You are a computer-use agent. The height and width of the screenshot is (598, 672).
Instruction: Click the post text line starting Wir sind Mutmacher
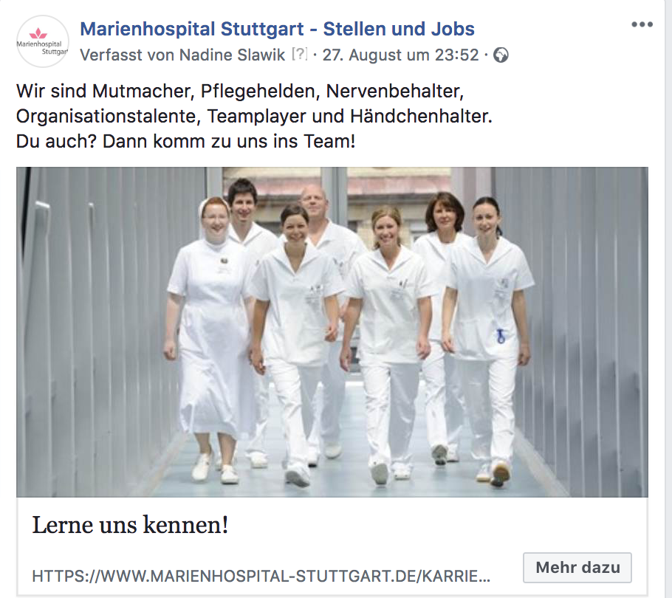[x=240, y=92]
